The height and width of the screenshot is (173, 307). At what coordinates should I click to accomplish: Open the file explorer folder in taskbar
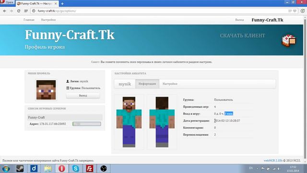[x=48, y=169]
